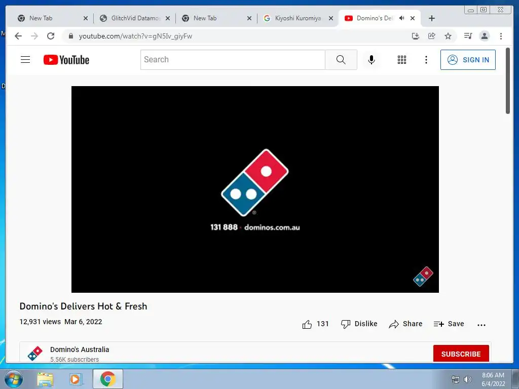Open volume control in system tray

(467, 379)
